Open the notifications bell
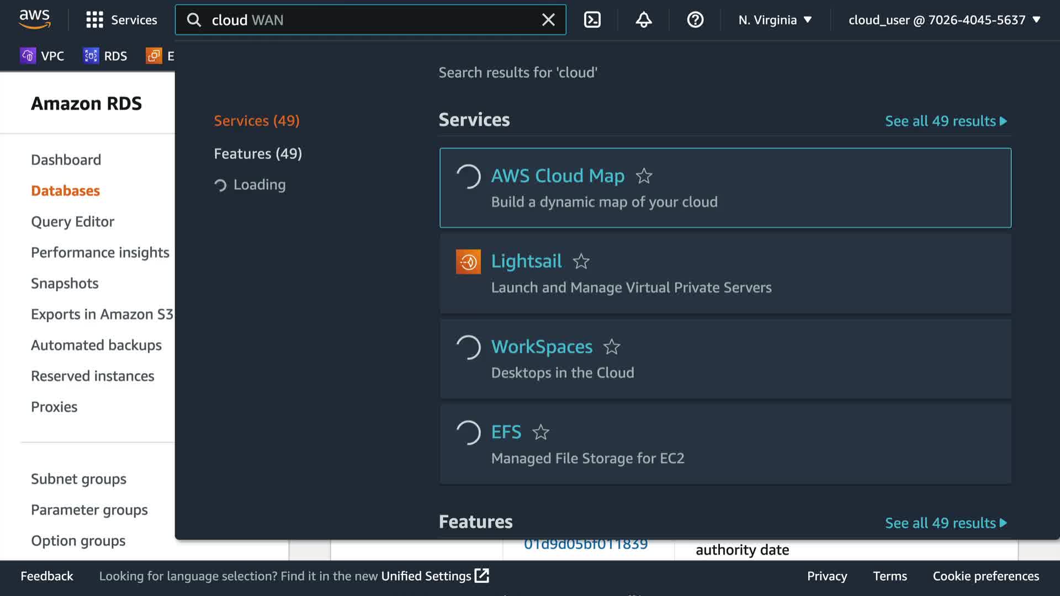 643,20
